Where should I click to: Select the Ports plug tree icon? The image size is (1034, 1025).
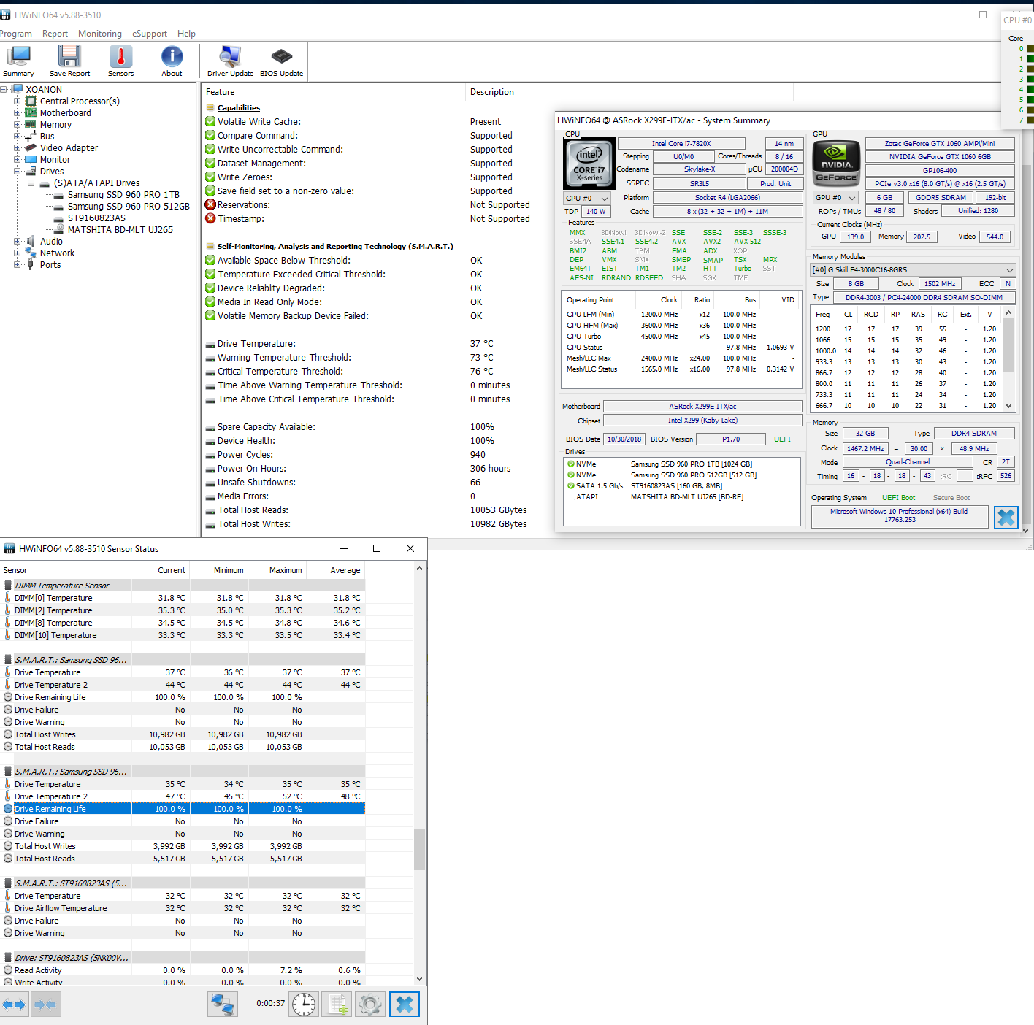[x=31, y=265]
